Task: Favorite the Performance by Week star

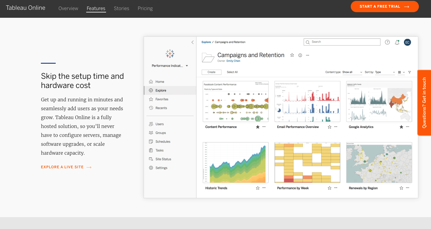Action: point(329,188)
